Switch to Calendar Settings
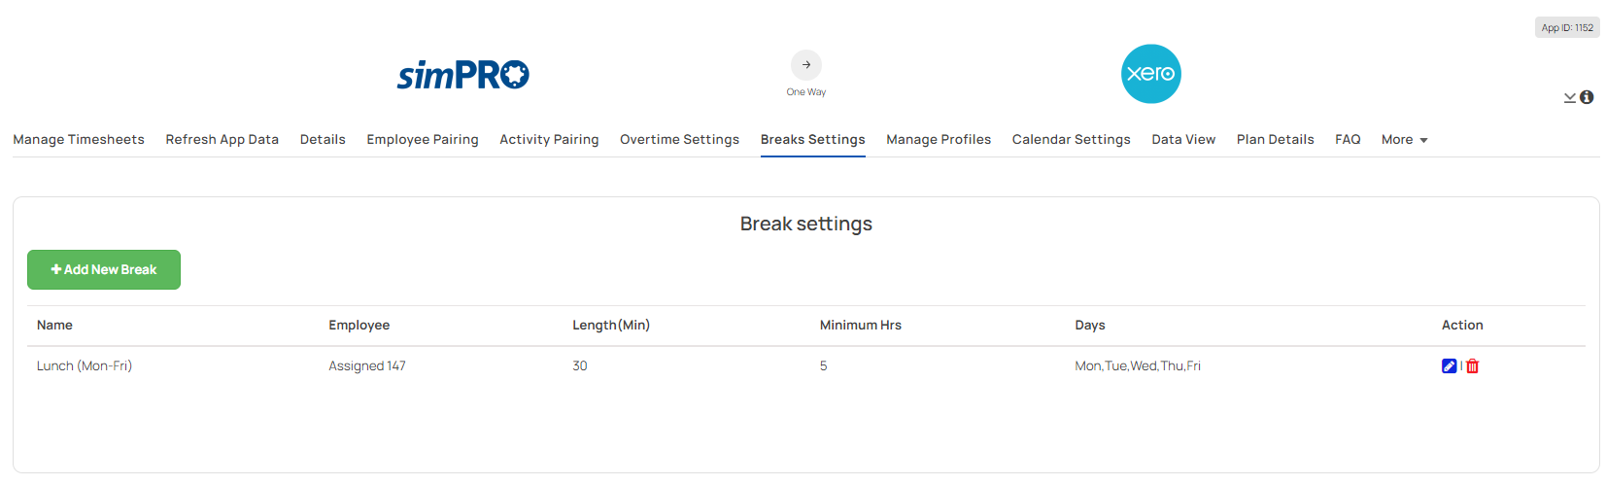 [x=1072, y=140]
